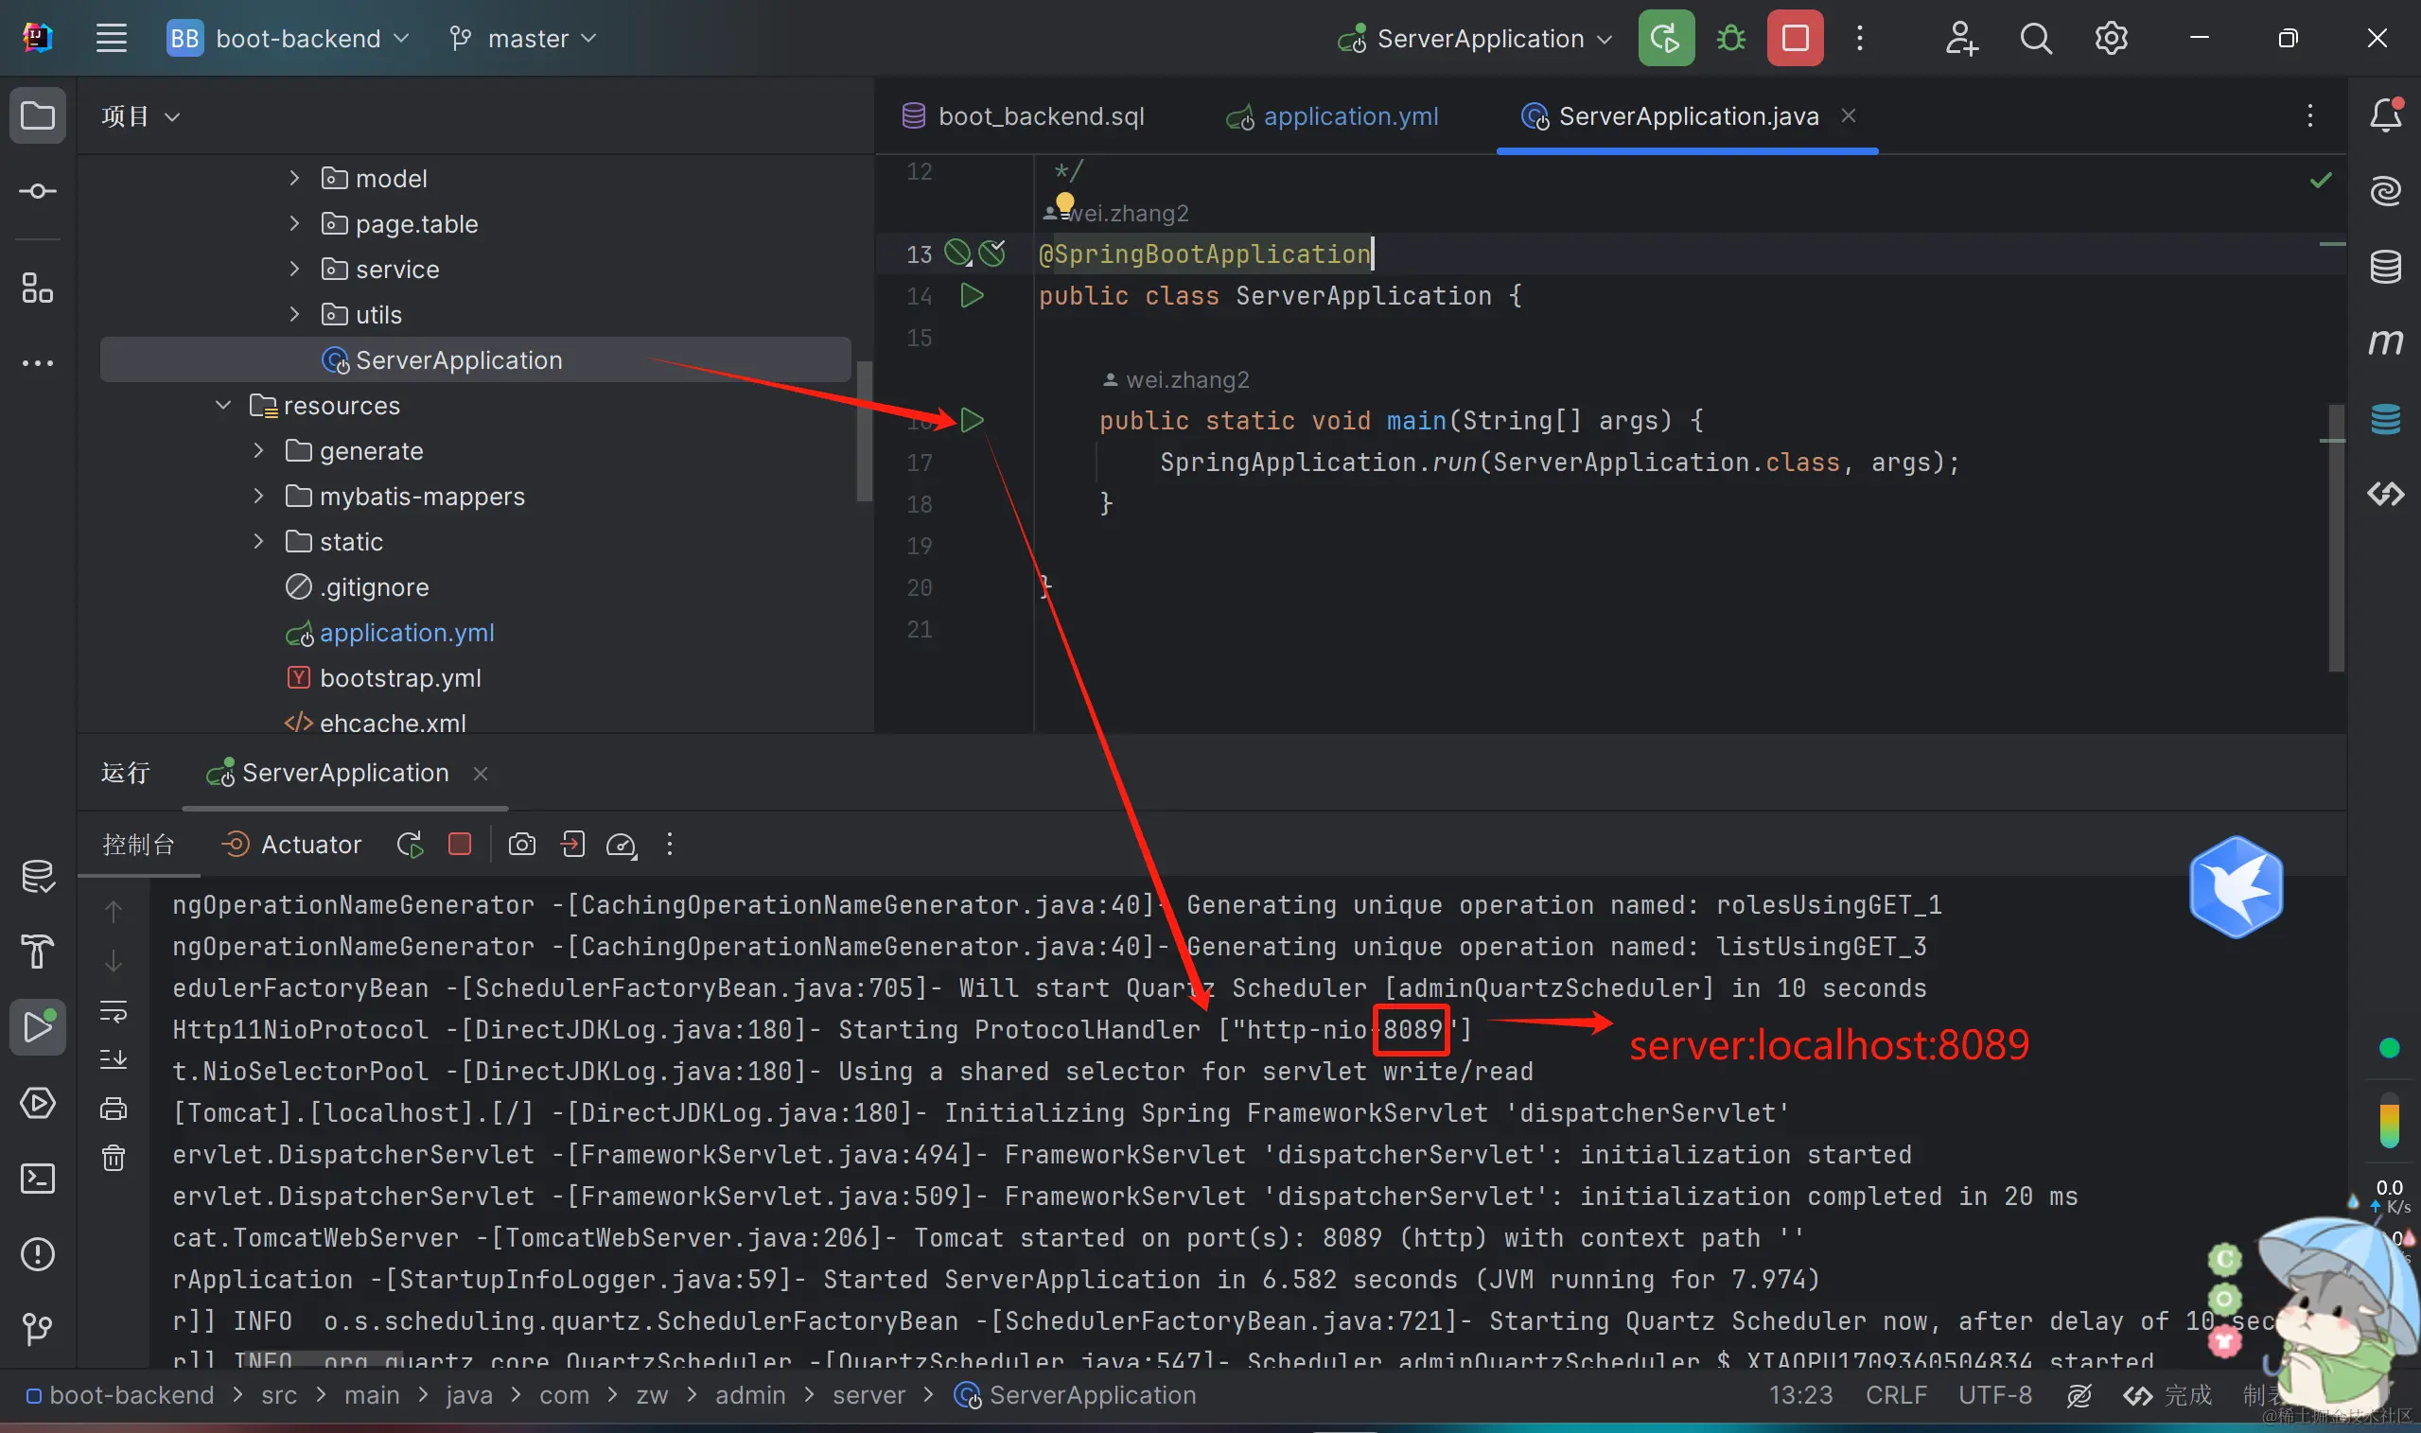Open the Git tool window icon
The image size is (2421, 1433).
click(x=38, y=1329)
